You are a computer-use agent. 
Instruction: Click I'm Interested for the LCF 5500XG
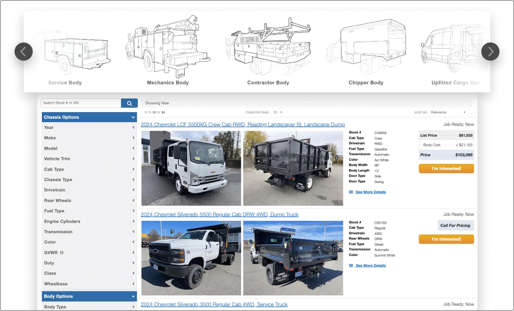pos(446,168)
